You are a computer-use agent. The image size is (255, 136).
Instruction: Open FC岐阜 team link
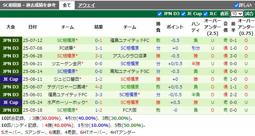pos(66,48)
